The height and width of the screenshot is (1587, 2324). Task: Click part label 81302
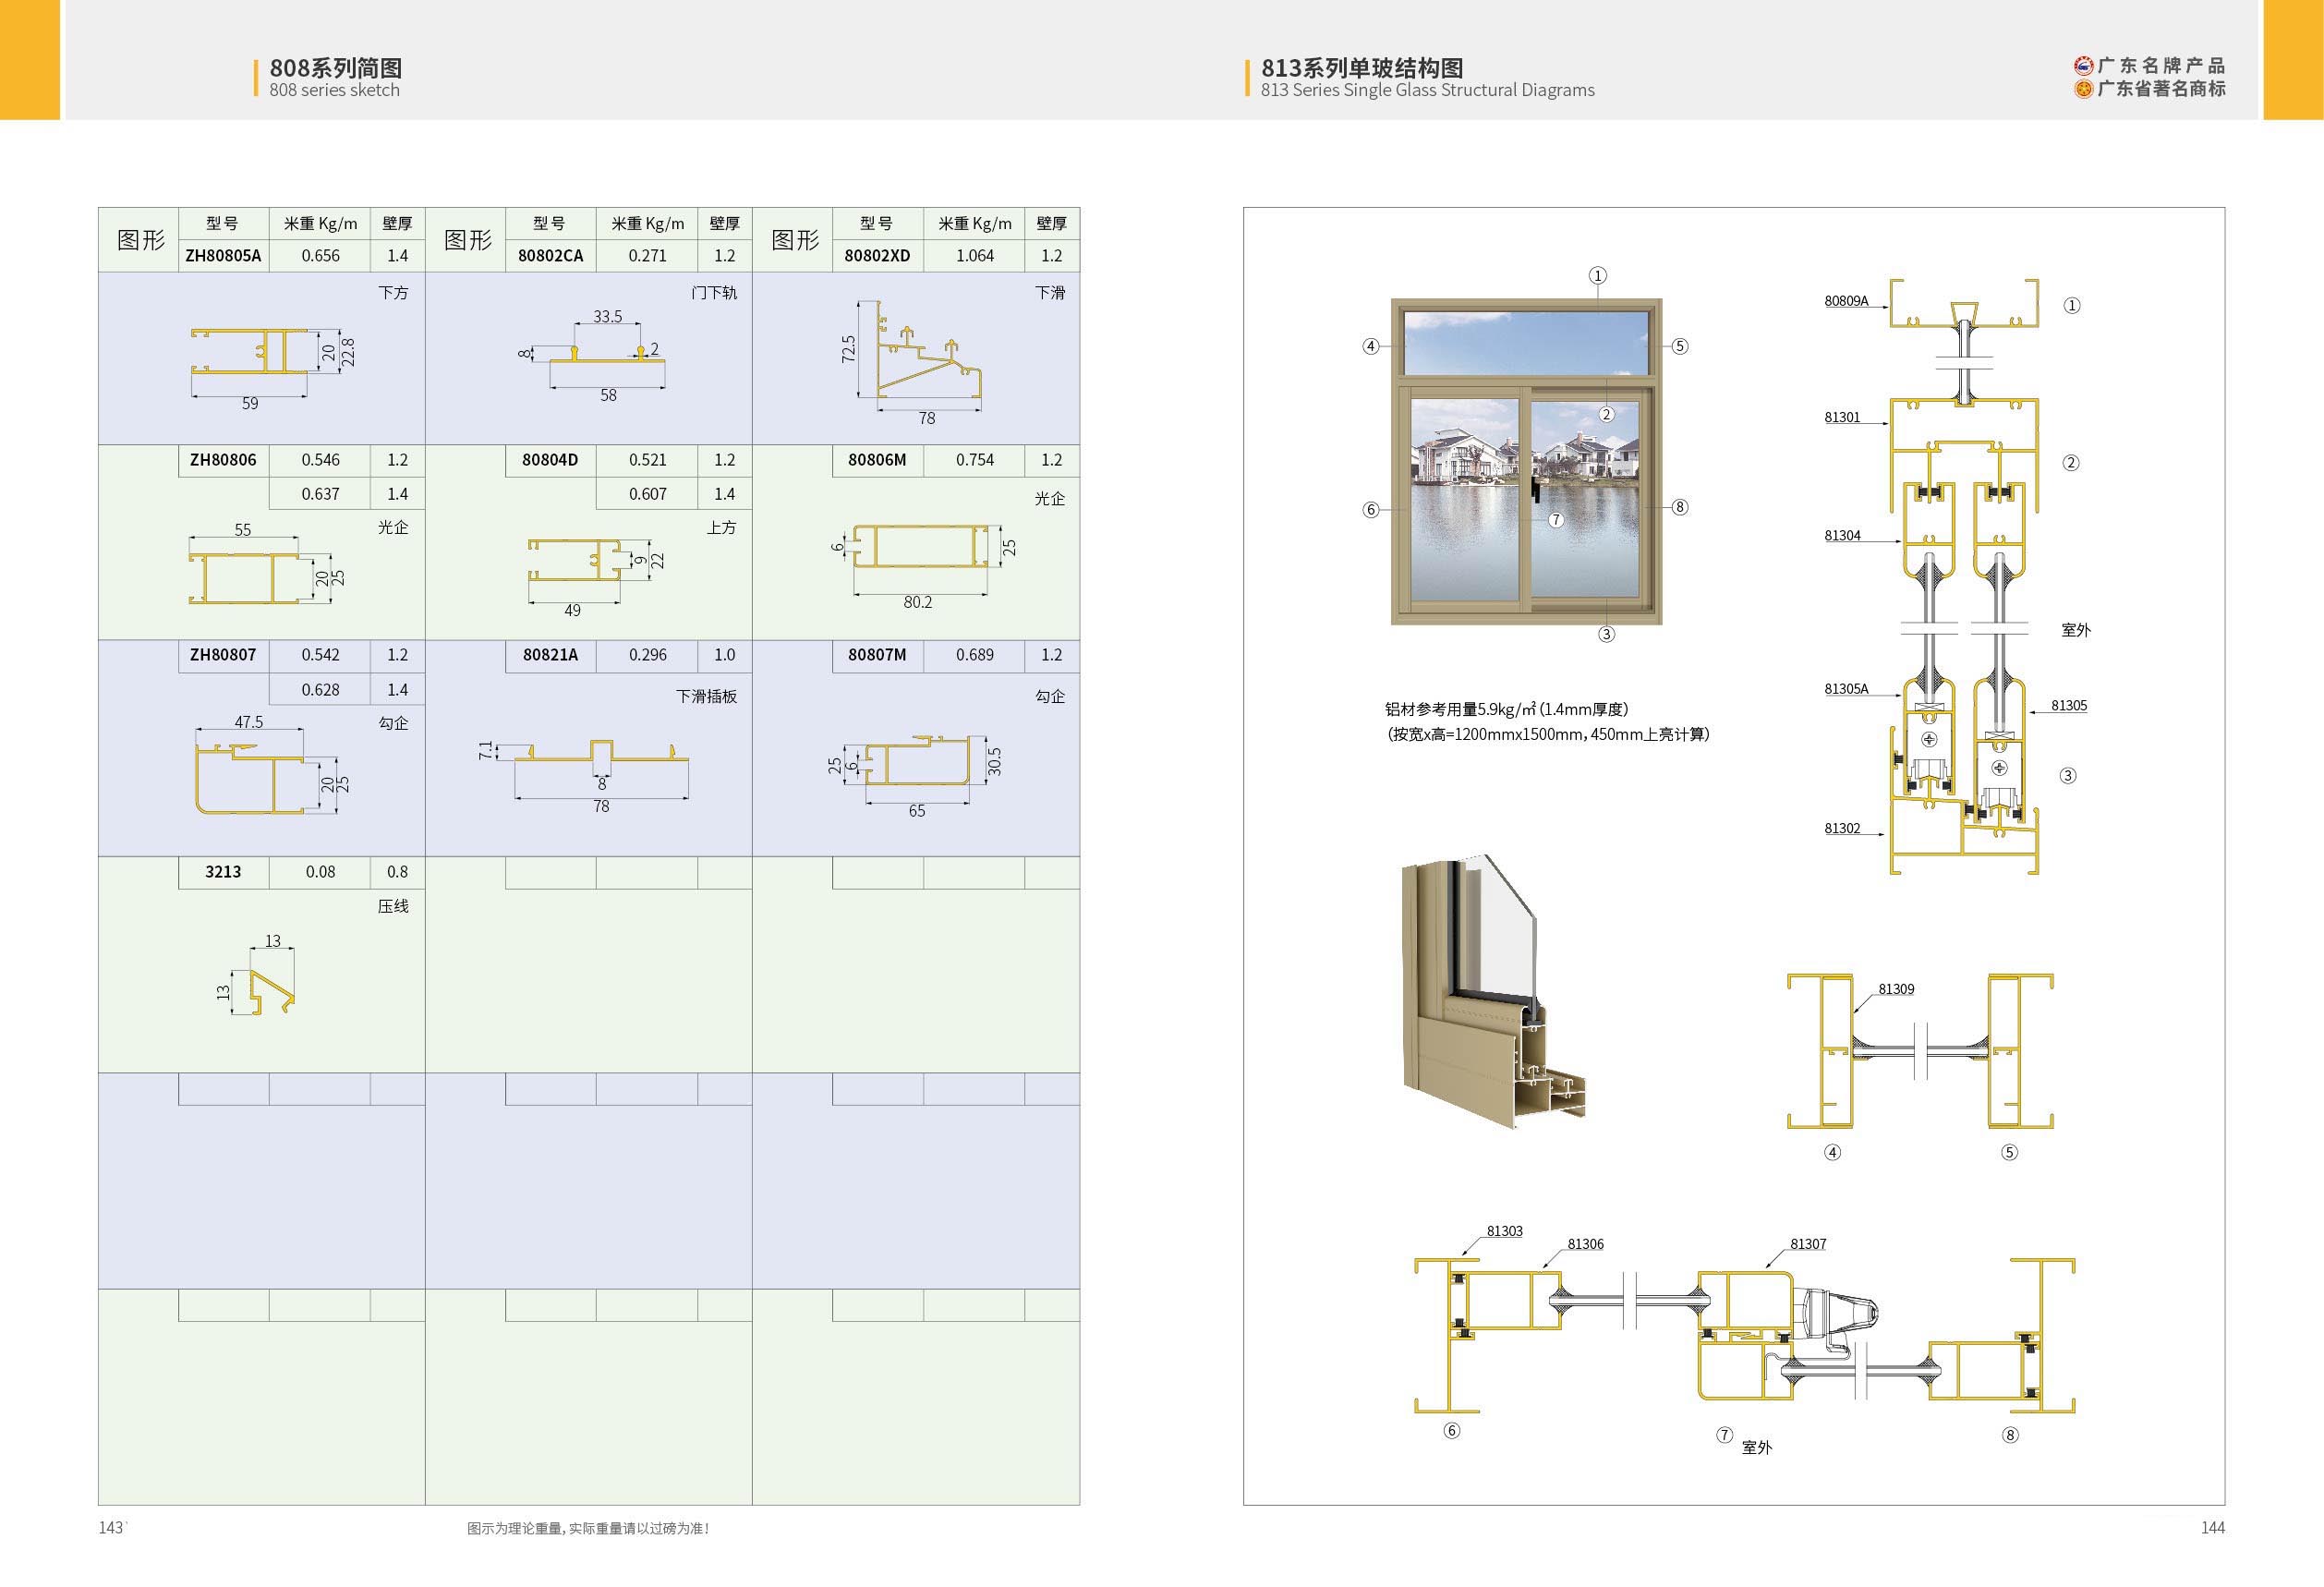point(1842,829)
